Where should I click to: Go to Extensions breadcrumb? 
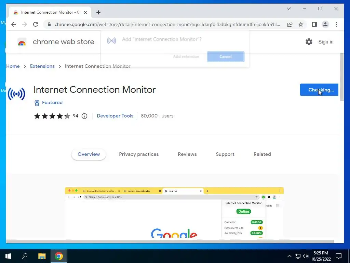(x=42, y=66)
